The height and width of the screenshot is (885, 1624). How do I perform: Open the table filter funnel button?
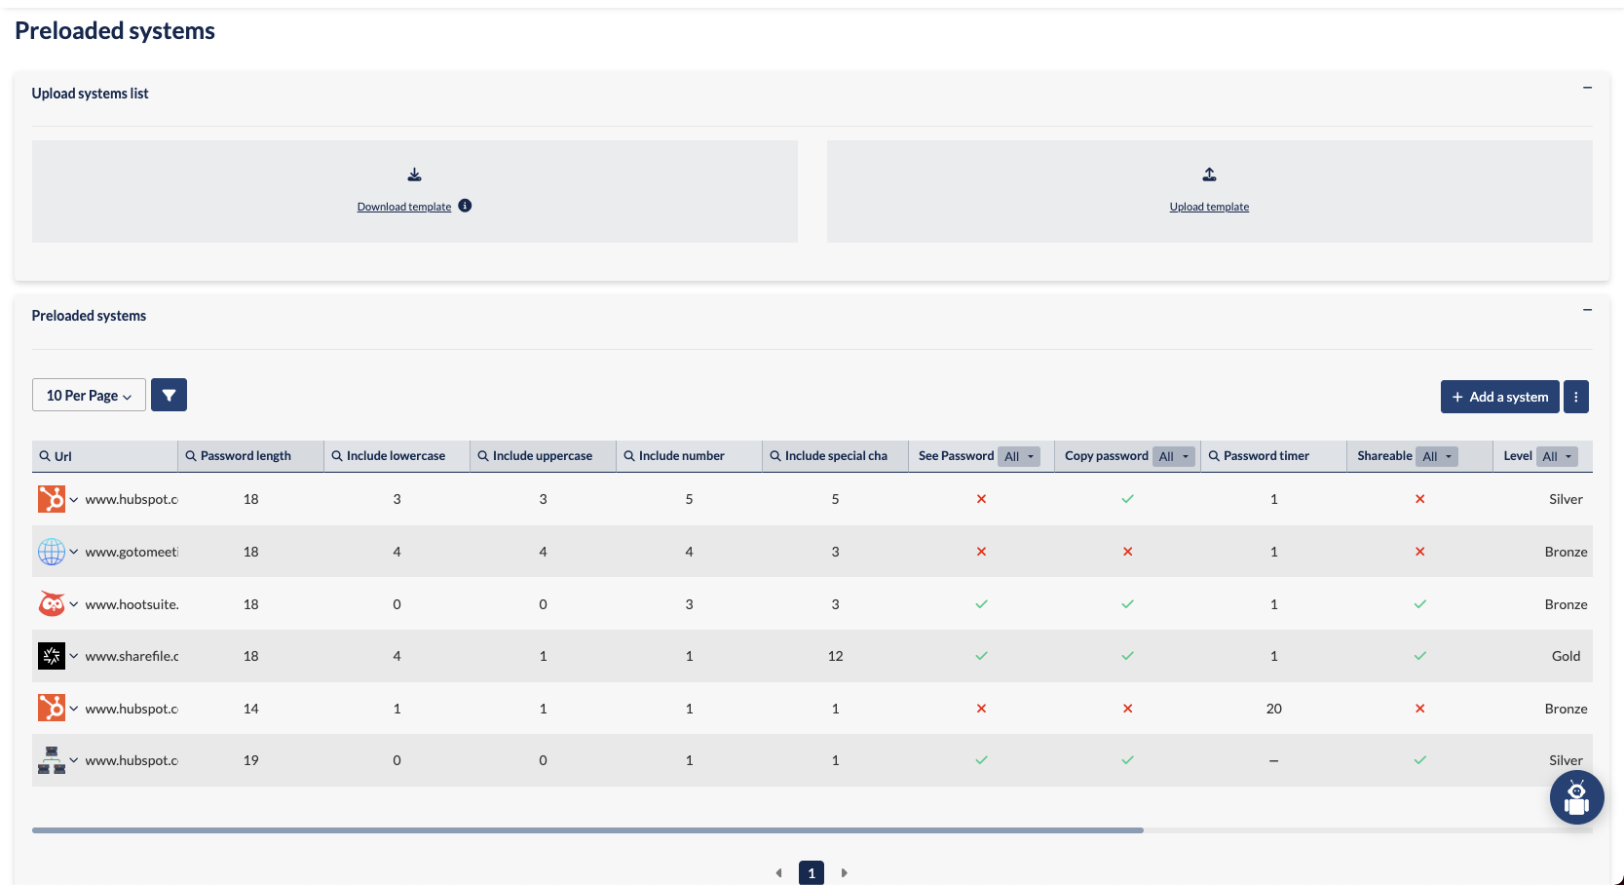point(169,395)
